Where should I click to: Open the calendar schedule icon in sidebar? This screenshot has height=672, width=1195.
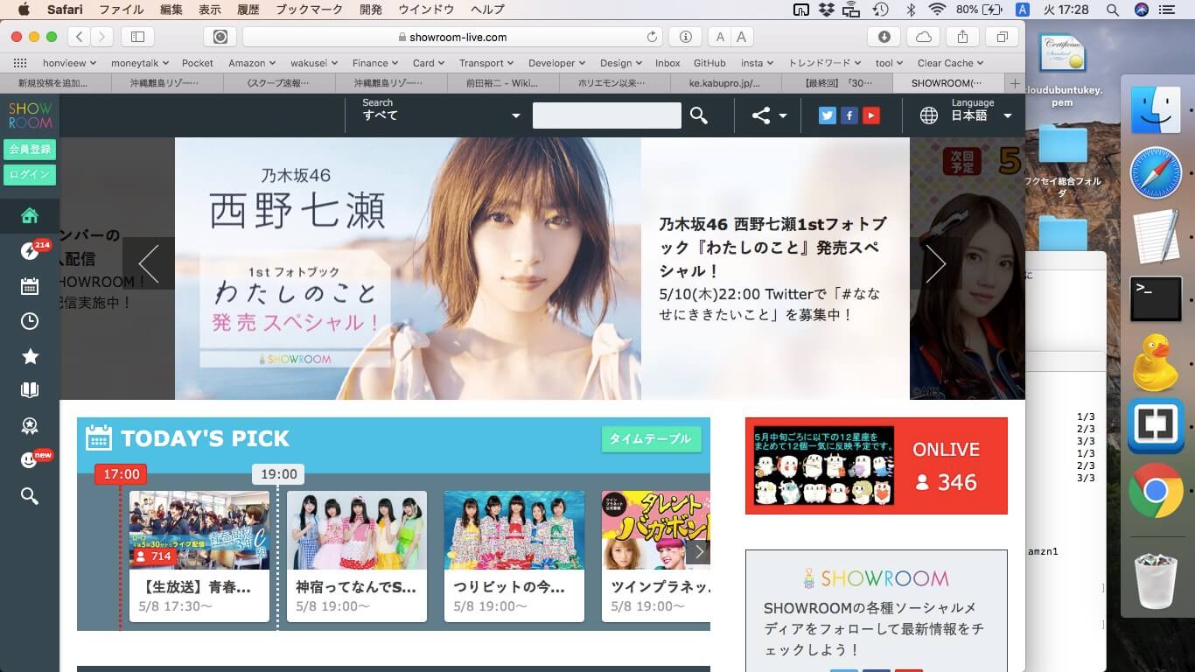(30, 286)
